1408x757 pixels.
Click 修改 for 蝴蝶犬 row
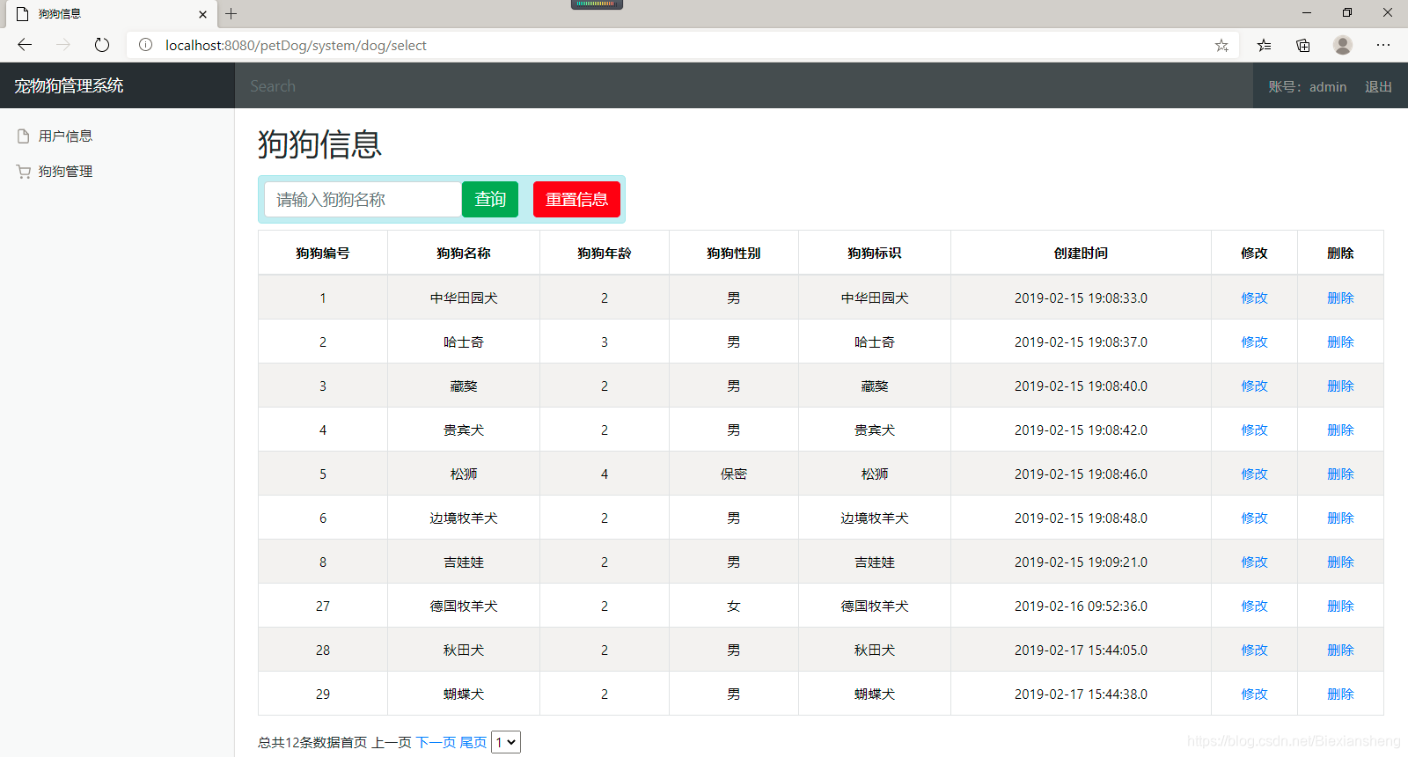pos(1254,694)
